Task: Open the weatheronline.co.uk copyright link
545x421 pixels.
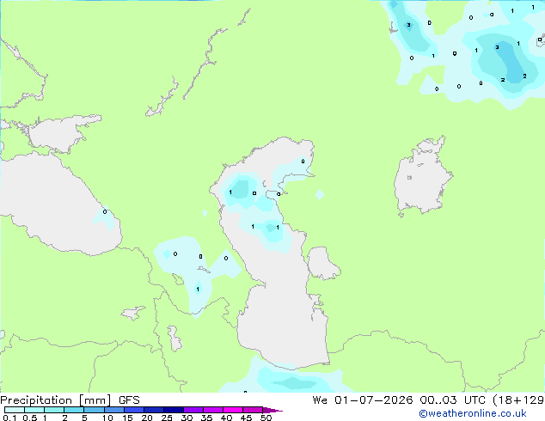Action: 473,413
